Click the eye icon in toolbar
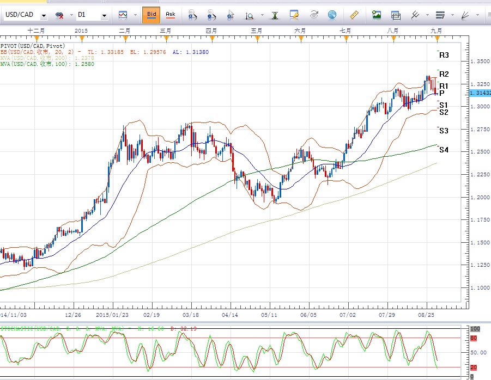This screenshot has width=491, height=380. [314, 15]
